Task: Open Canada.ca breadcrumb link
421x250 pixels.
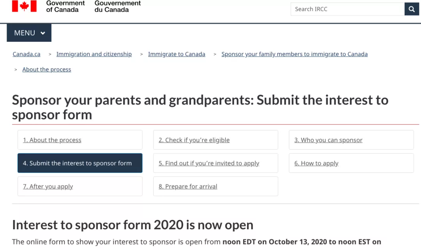Action: [27, 54]
